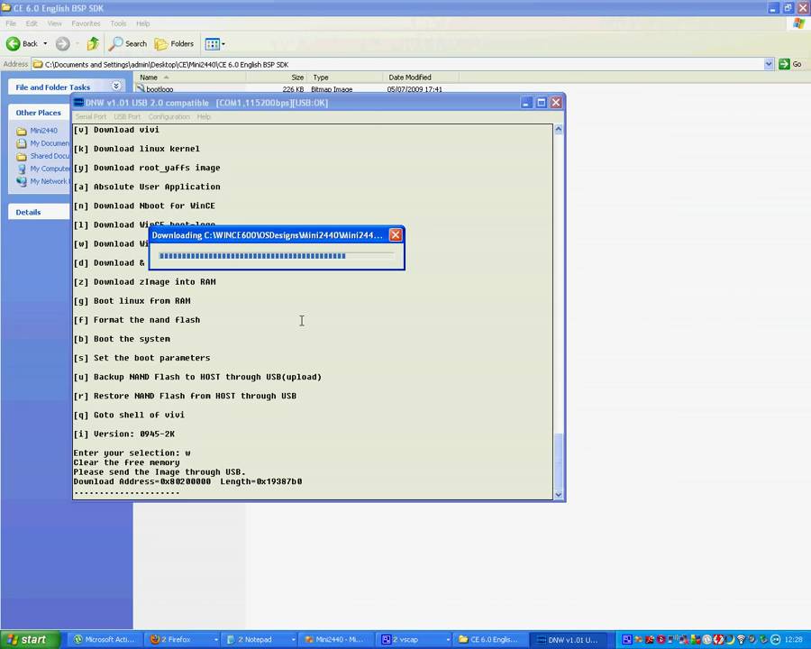Collapse the File and Folder Tasks panel

(x=116, y=86)
